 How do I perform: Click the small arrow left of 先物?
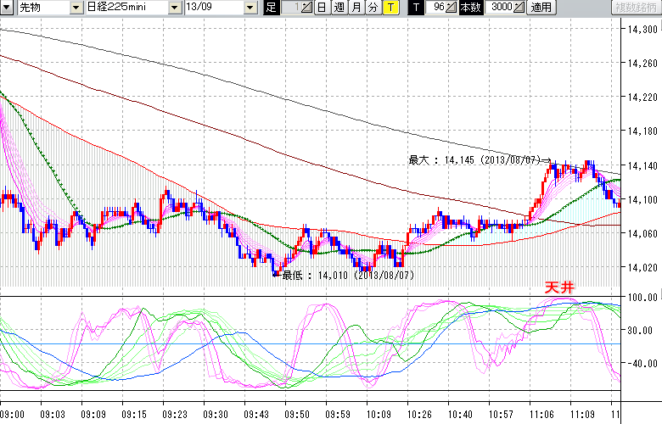(8, 8)
